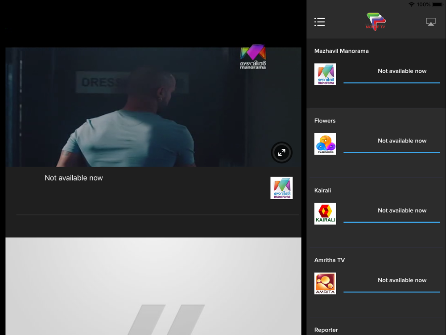446x335 pixels.
Task: Click the Mazhavil Manorama channel title
Action: [341, 51]
